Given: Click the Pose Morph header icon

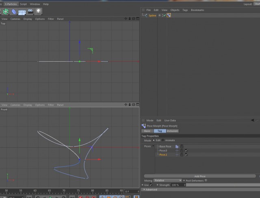Looking at the screenshot, I should pyautogui.click(x=143, y=126).
